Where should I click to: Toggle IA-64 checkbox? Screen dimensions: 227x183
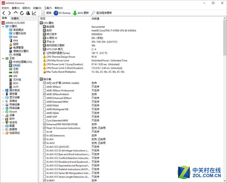tap(45, 131)
